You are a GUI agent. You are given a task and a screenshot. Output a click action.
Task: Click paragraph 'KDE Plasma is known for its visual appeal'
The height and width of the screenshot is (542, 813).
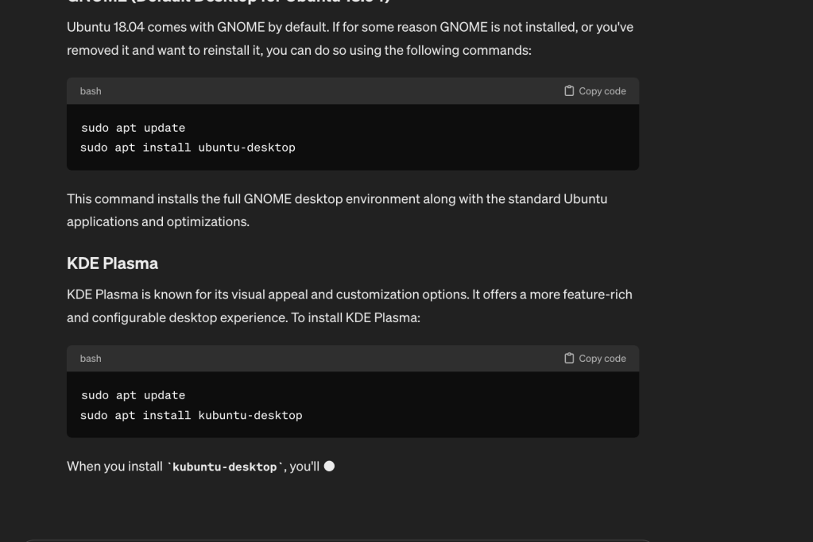click(350, 306)
